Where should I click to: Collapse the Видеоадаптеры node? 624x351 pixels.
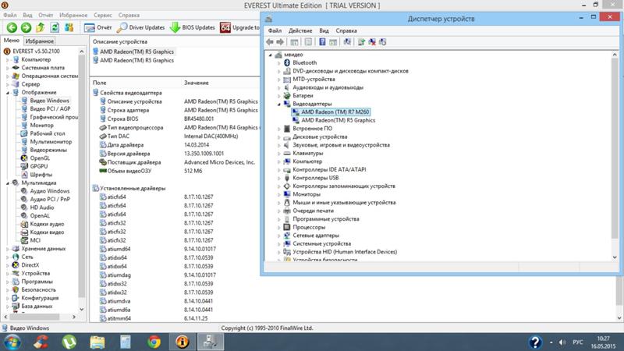tap(279, 105)
